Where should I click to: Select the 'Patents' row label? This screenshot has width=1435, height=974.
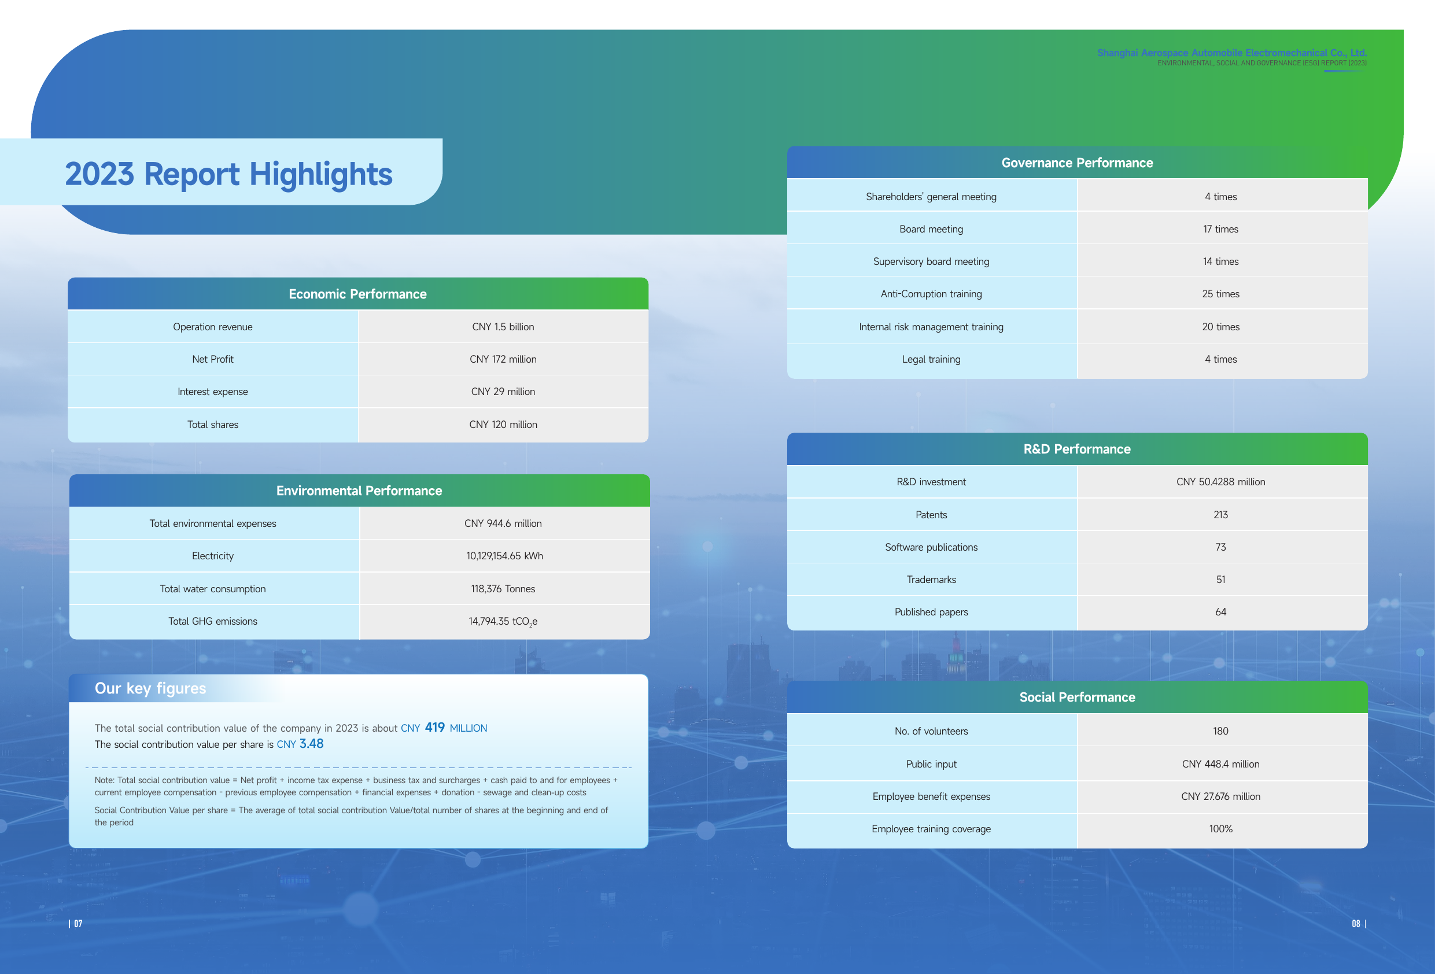(x=931, y=515)
